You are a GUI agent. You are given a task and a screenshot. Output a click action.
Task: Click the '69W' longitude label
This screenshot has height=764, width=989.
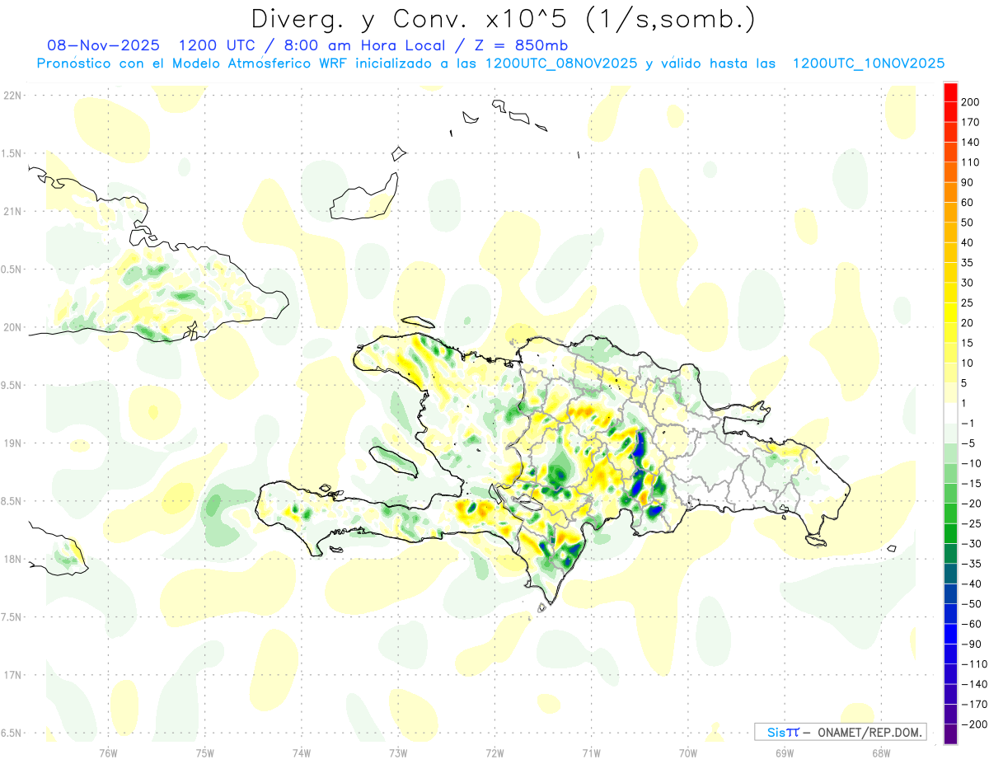[784, 752]
